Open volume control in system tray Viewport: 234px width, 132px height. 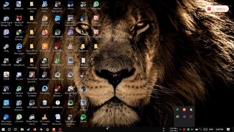click(192, 129)
